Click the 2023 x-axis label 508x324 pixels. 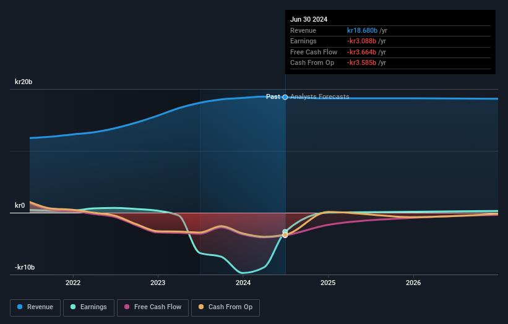pos(158,283)
